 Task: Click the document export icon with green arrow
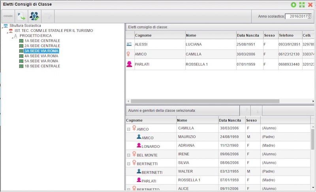[21, 16]
